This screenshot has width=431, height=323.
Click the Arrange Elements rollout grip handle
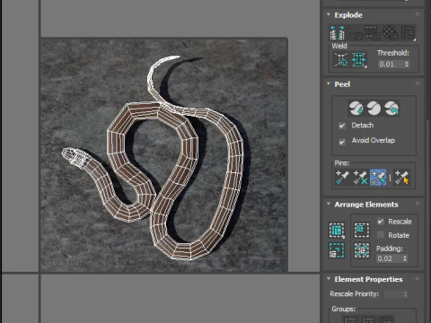418,204
